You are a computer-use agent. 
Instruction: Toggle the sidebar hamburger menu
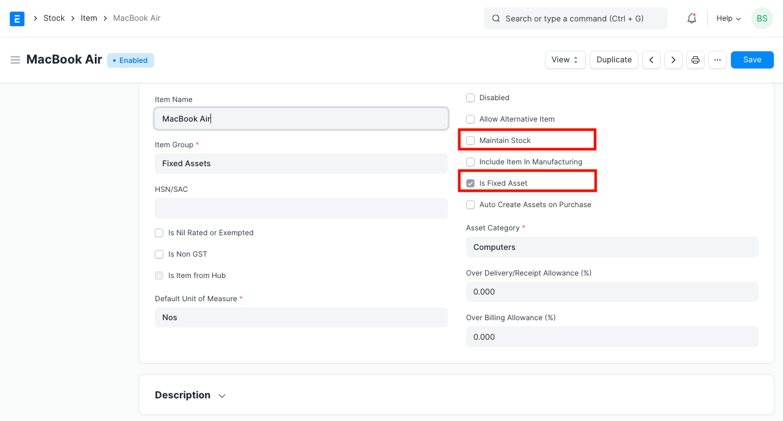[15, 60]
